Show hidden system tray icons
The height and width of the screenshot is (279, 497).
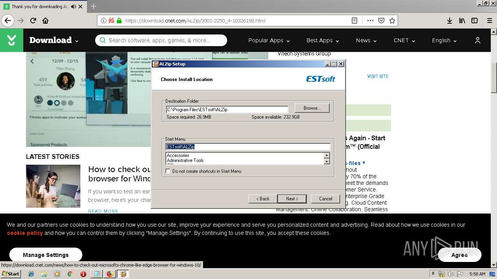(x=433, y=274)
